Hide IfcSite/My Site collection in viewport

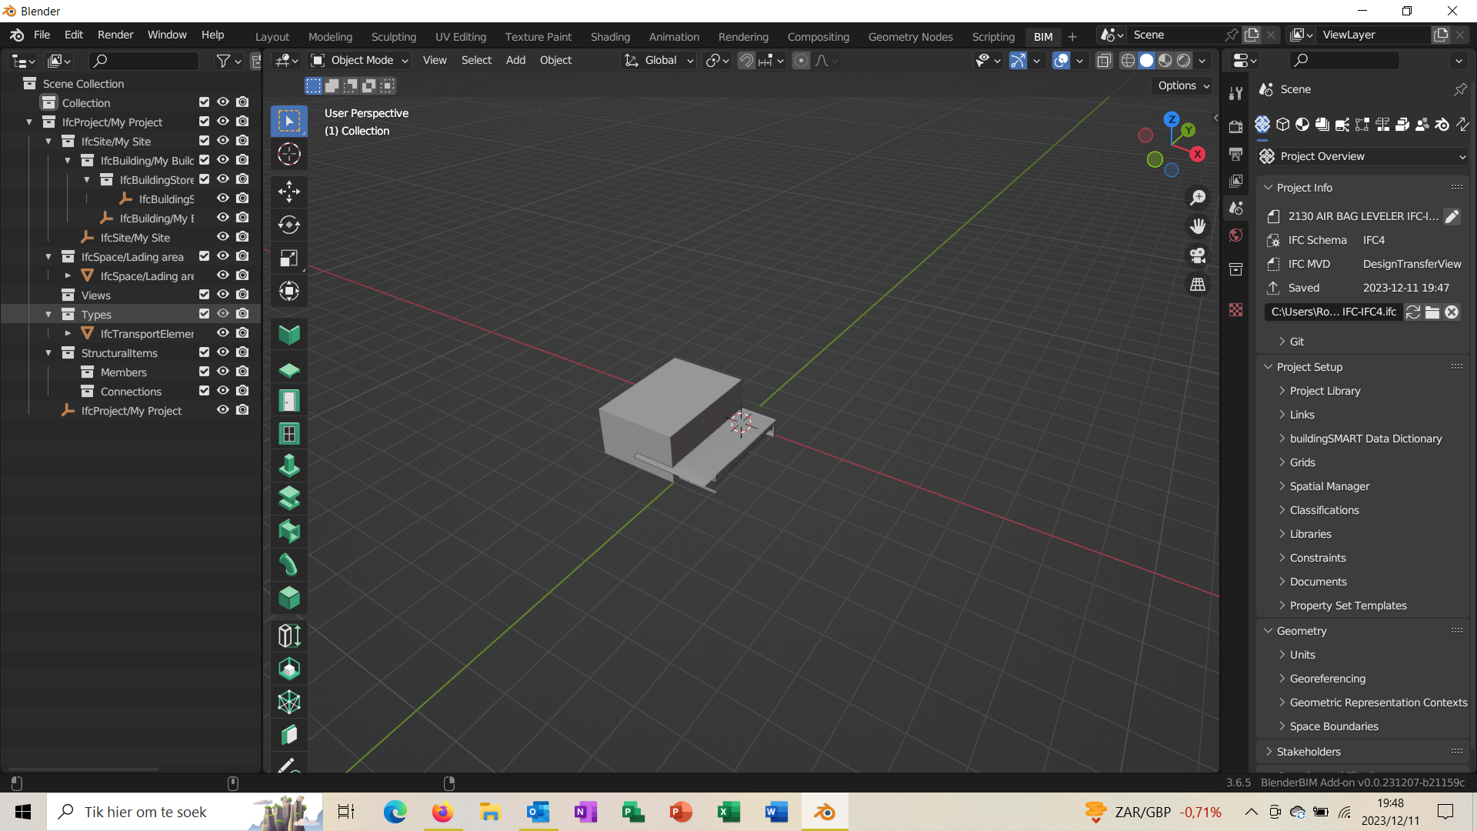pyautogui.click(x=223, y=141)
